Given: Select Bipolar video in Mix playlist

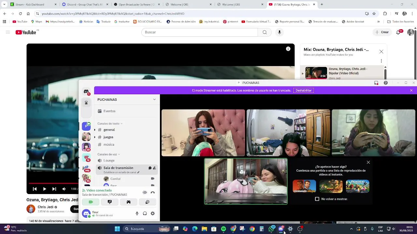Looking at the screenshot, I should coord(342,73).
